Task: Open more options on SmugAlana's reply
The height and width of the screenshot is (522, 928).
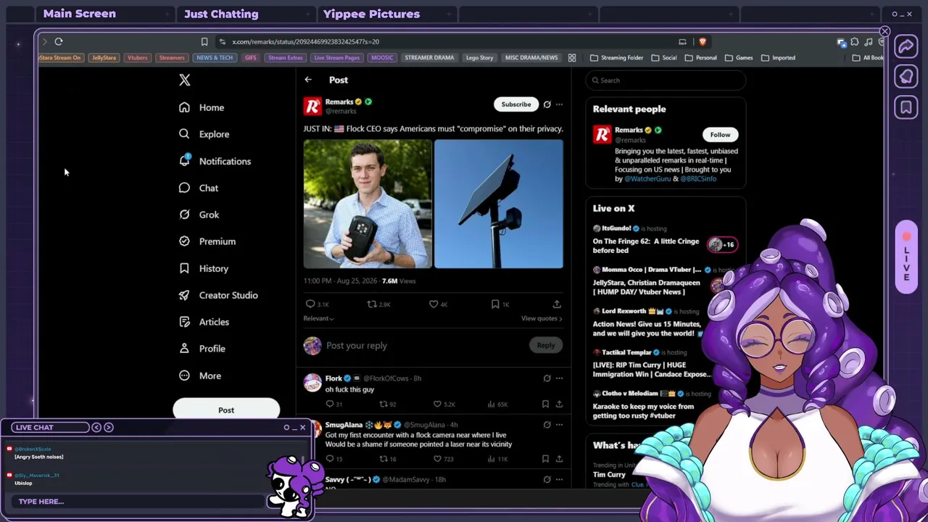Action: [x=559, y=425]
